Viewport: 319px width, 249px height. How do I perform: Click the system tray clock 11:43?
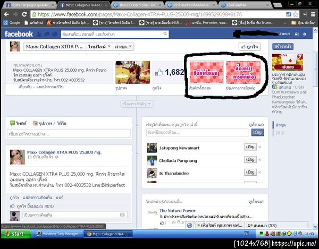pos(309,234)
